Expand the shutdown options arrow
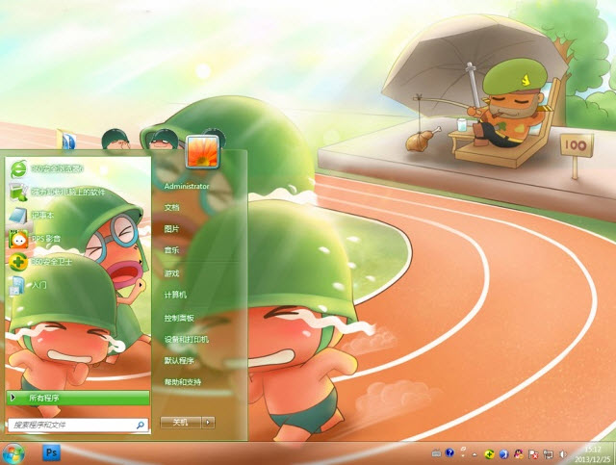This screenshot has width=616, height=465. 208,423
